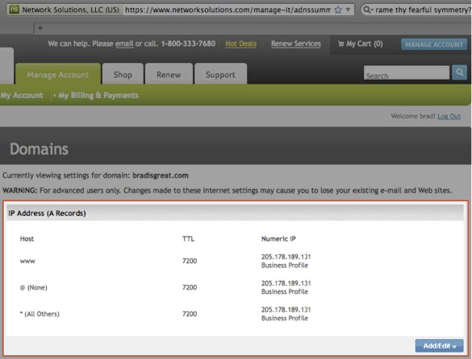472x359 pixels.
Task: Click the browser search box text
Action: [x=422, y=10]
